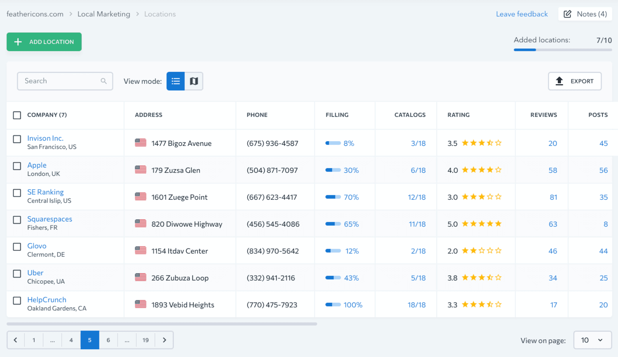Check the Uber row checkbox

17,274
